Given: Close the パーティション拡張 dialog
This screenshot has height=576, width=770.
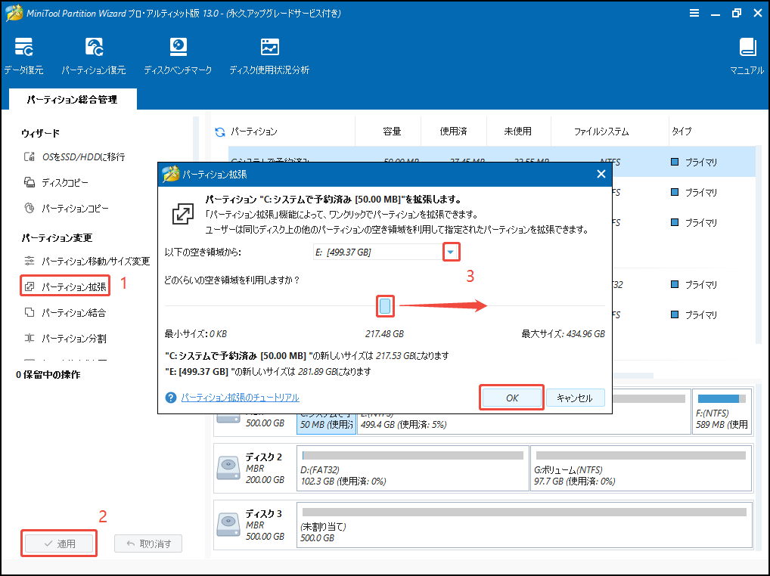Looking at the screenshot, I should [x=601, y=174].
